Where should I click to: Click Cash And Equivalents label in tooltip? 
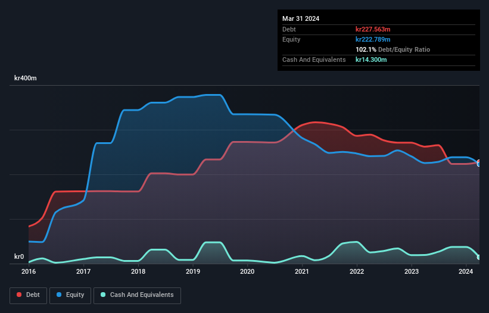pos(314,60)
